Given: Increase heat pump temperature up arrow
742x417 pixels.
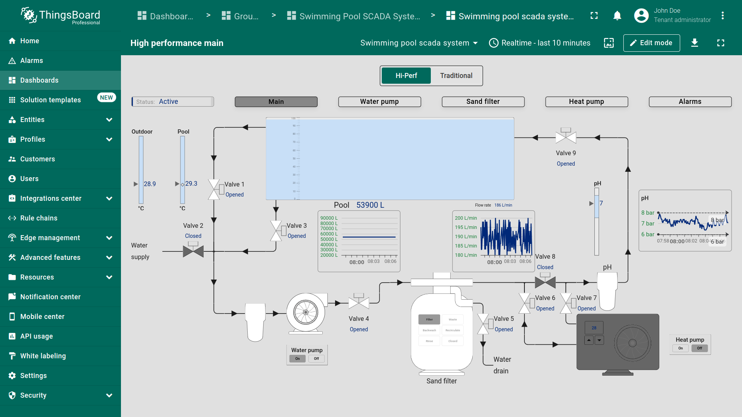Looking at the screenshot, I should [x=589, y=340].
